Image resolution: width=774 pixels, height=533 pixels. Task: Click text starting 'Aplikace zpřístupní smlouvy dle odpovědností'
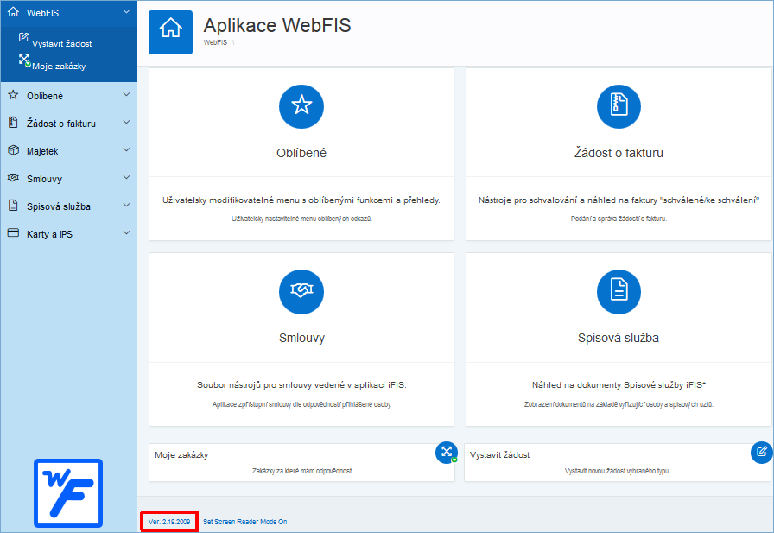tap(301, 404)
